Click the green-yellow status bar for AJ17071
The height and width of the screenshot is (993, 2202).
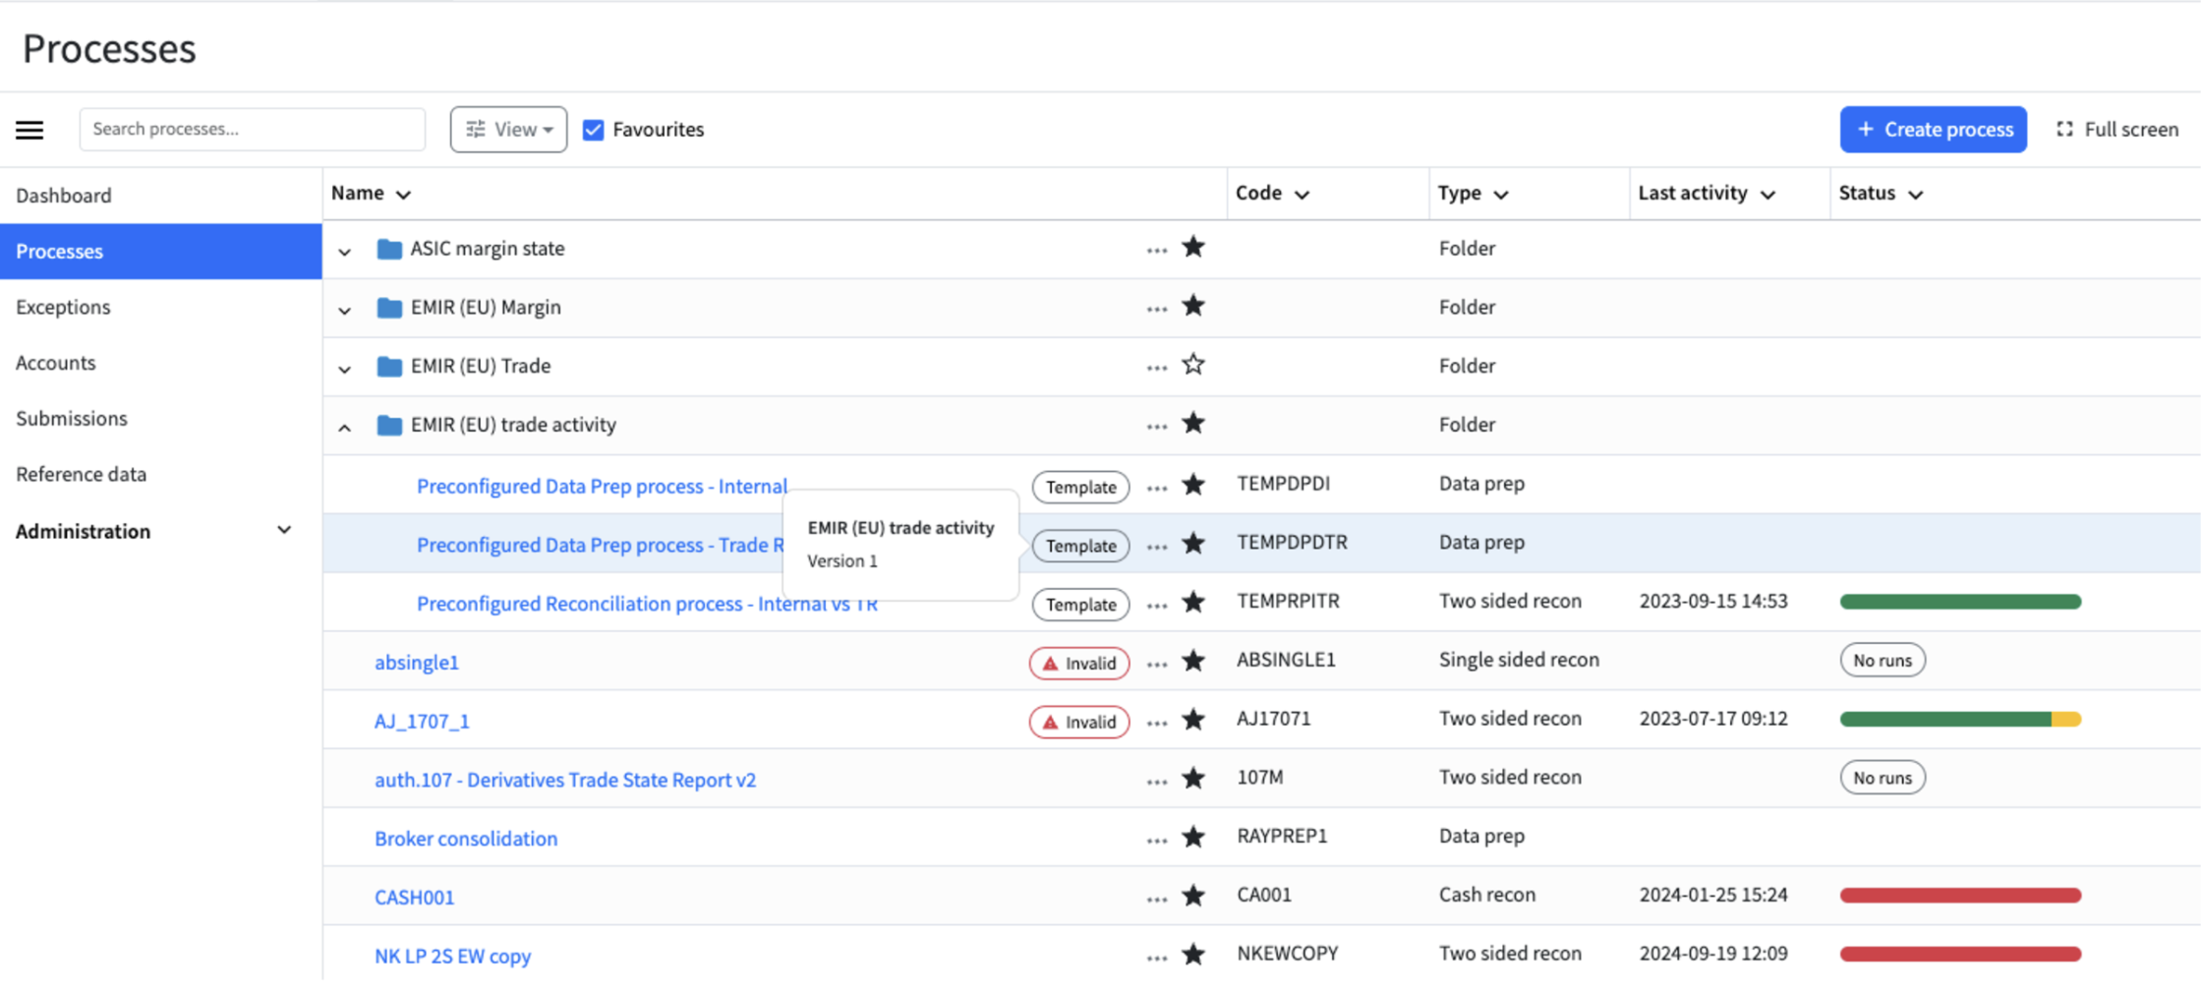1960,720
